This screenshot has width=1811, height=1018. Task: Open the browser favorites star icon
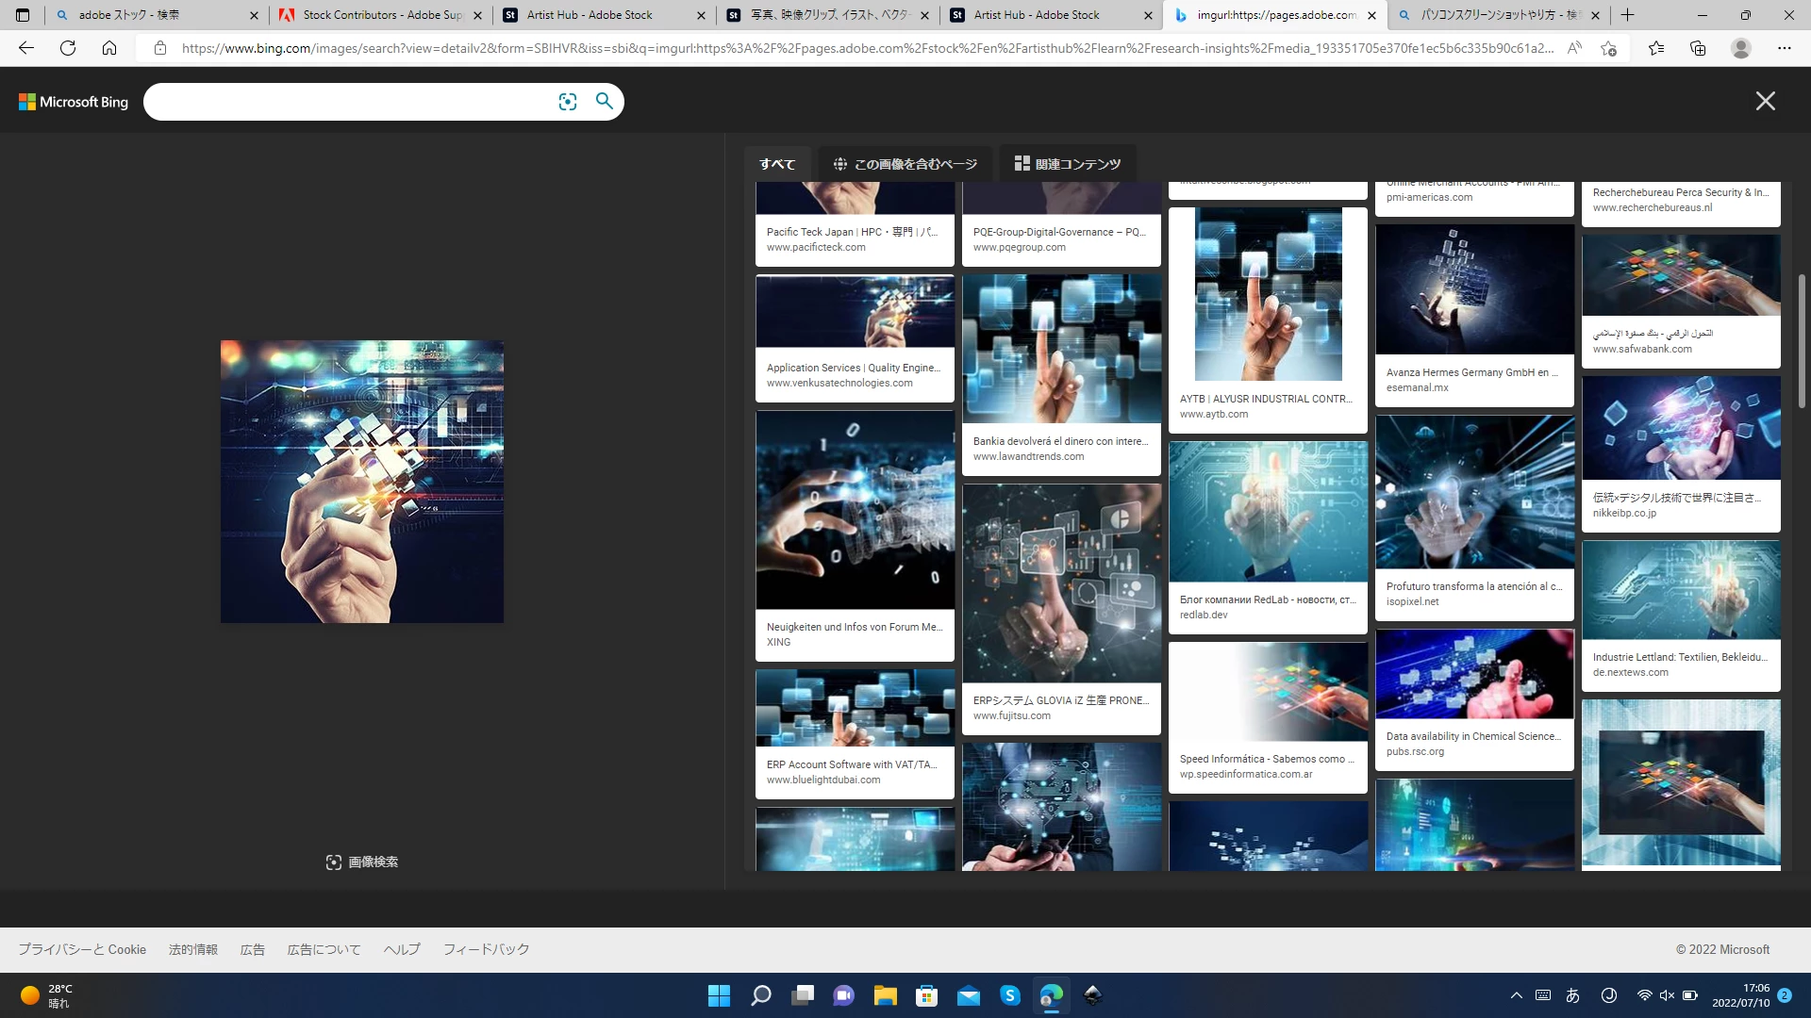click(1655, 48)
